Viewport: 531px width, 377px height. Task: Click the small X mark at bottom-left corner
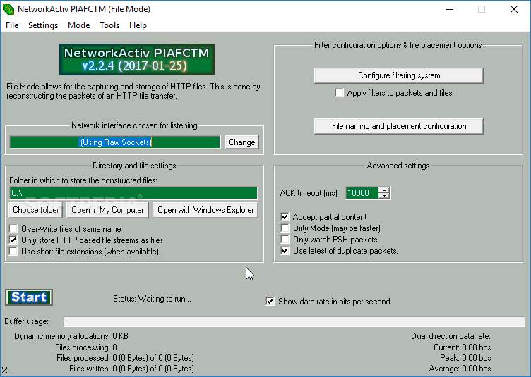tap(4, 371)
